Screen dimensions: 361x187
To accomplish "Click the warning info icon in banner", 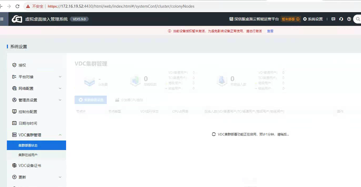I will pyautogui.click(x=169, y=31).
